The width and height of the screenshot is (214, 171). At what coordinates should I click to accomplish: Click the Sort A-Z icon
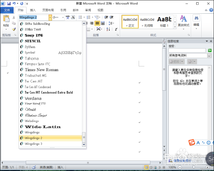[x=108, y=29]
